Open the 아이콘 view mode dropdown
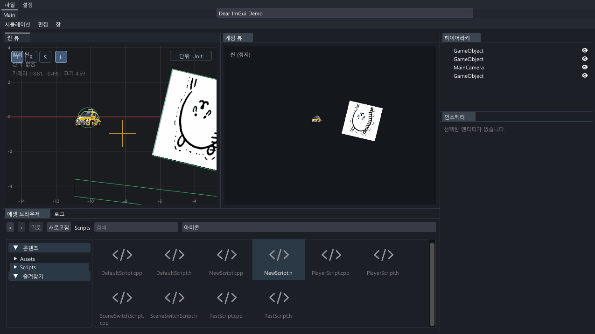Image resolution: width=595 pixels, height=334 pixels. (309, 227)
